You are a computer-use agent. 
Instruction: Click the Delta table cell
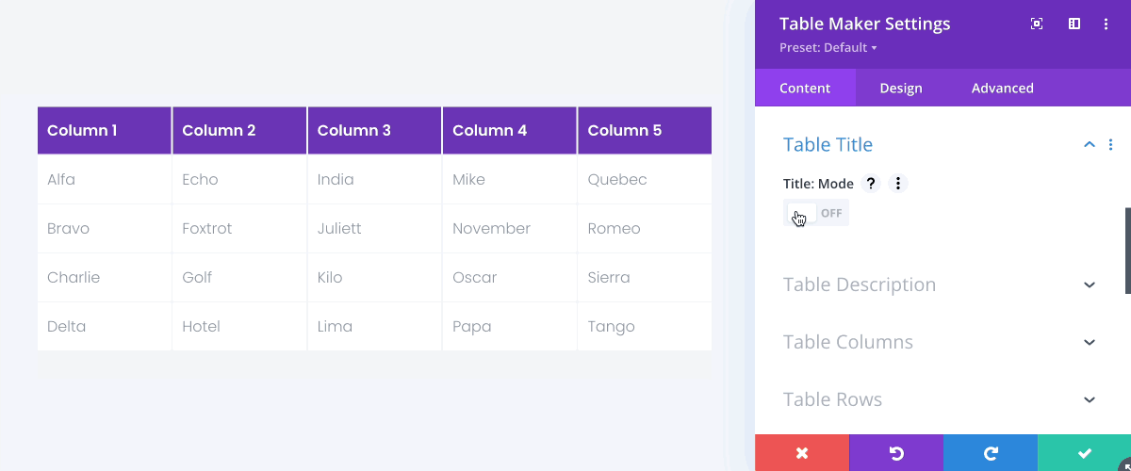click(x=105, y=327)
